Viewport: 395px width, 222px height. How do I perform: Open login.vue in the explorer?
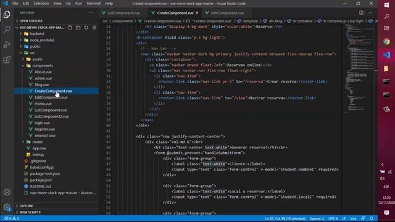pyautogui.click(x=42, y=123)
